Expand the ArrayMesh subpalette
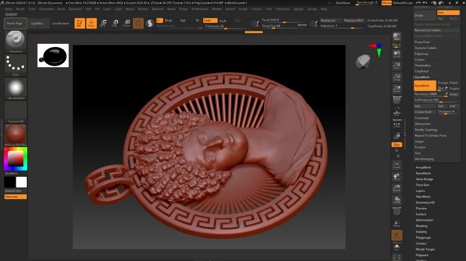 pos(423,167)
